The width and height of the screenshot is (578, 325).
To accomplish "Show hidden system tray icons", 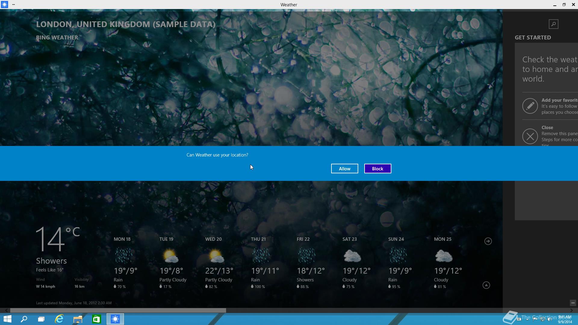I will [527, 319].
